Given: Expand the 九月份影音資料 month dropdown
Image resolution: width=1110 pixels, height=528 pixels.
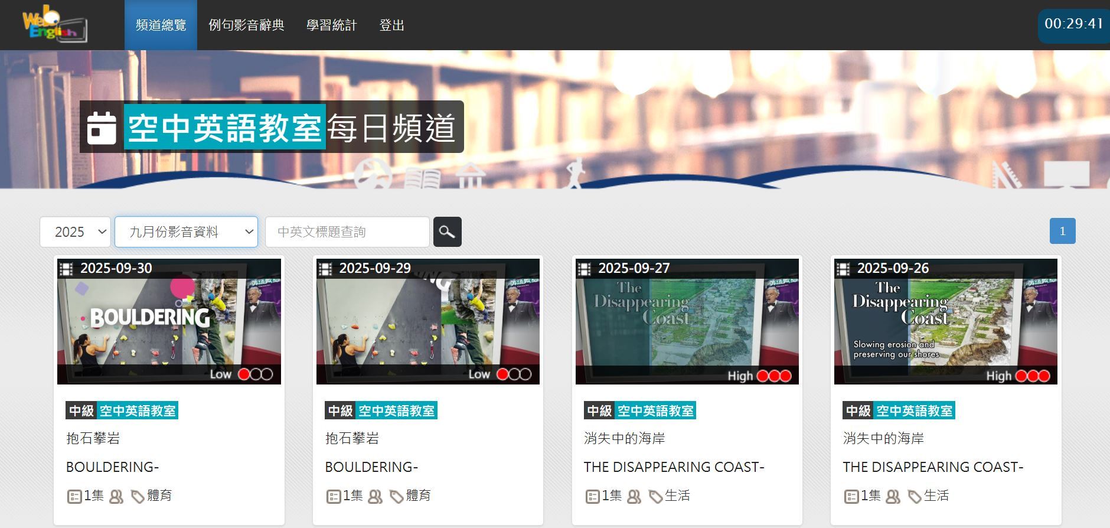Looking at the screenshot, I should click(x=186, y=232).
